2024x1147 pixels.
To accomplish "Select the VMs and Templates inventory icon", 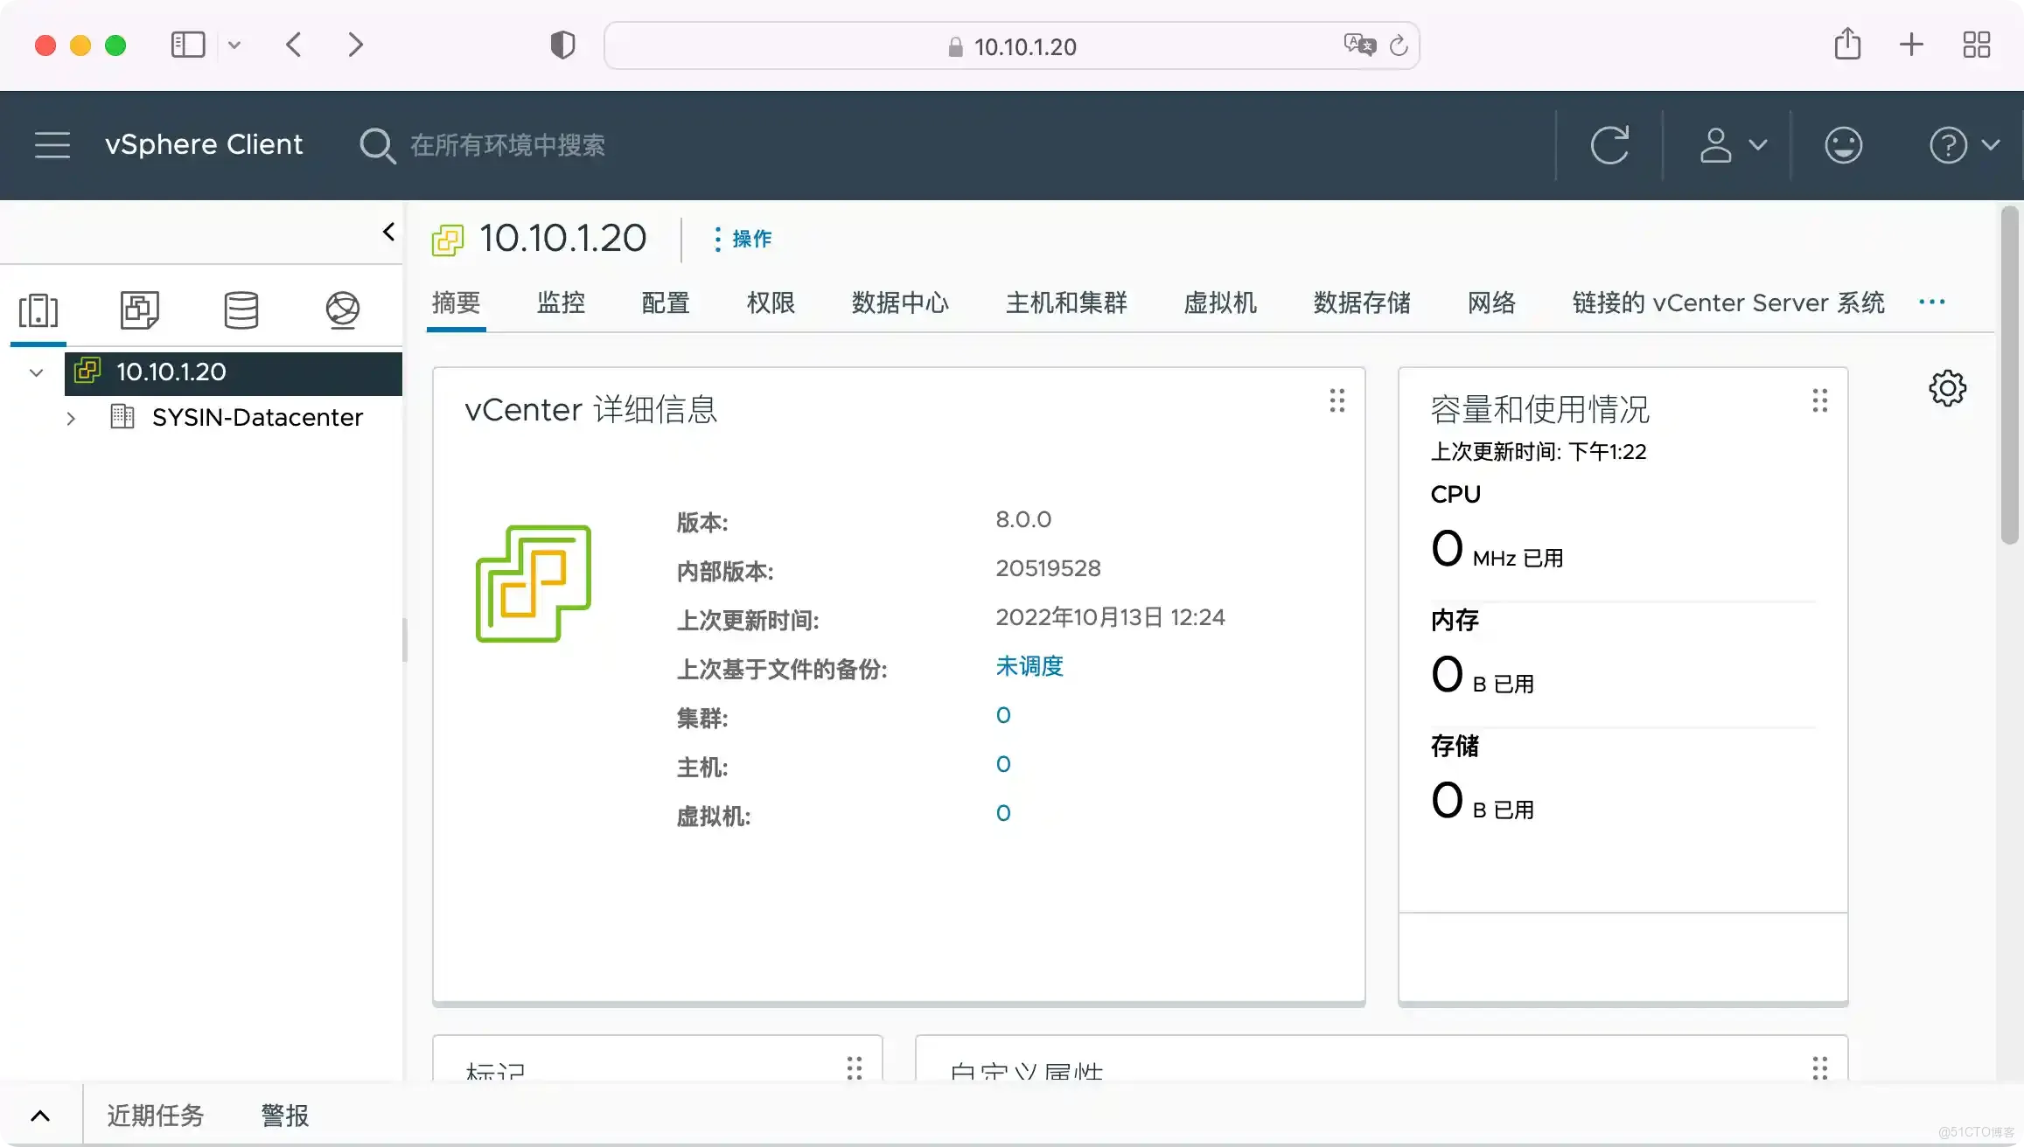I will coord(139,310).
